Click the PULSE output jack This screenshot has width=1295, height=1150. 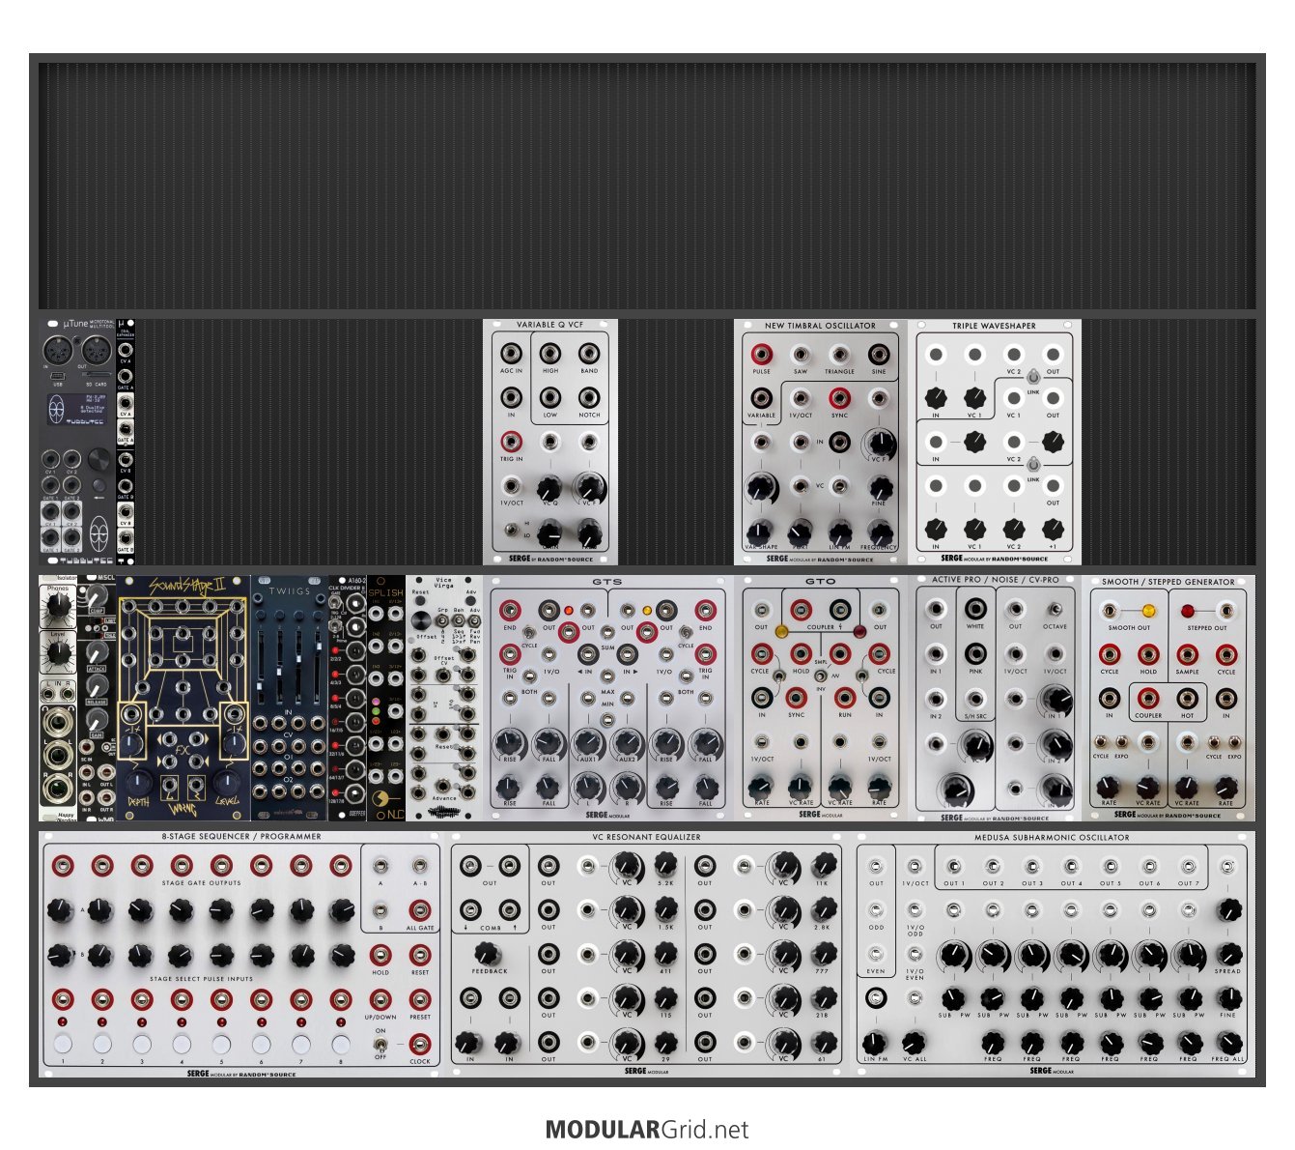pyautogui.click(x=762, y=354)
